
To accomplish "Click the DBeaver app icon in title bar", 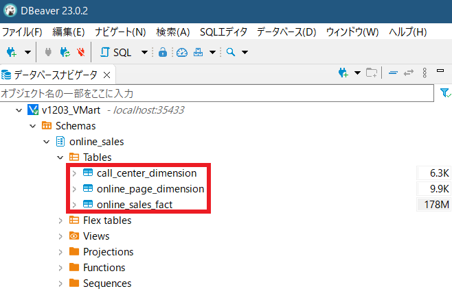I will click(x=10, y=11).
